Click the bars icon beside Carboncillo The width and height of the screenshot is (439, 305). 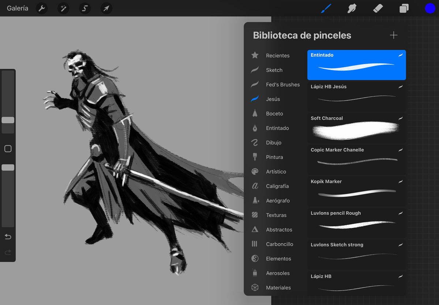click(255, 244)
